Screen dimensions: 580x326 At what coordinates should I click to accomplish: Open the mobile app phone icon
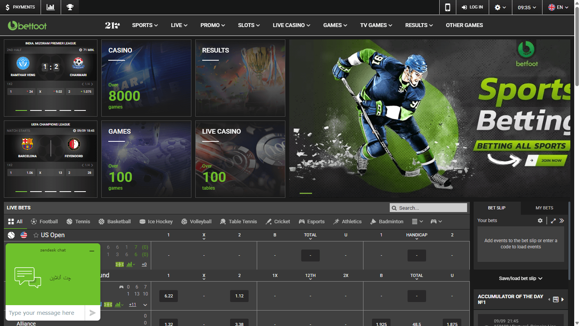[x=448, y=7]
